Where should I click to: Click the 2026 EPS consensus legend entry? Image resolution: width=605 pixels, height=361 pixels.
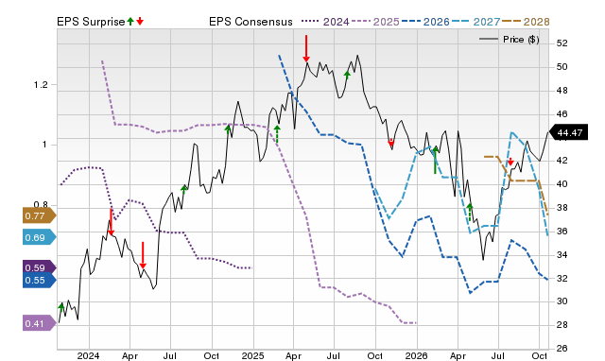425,22
